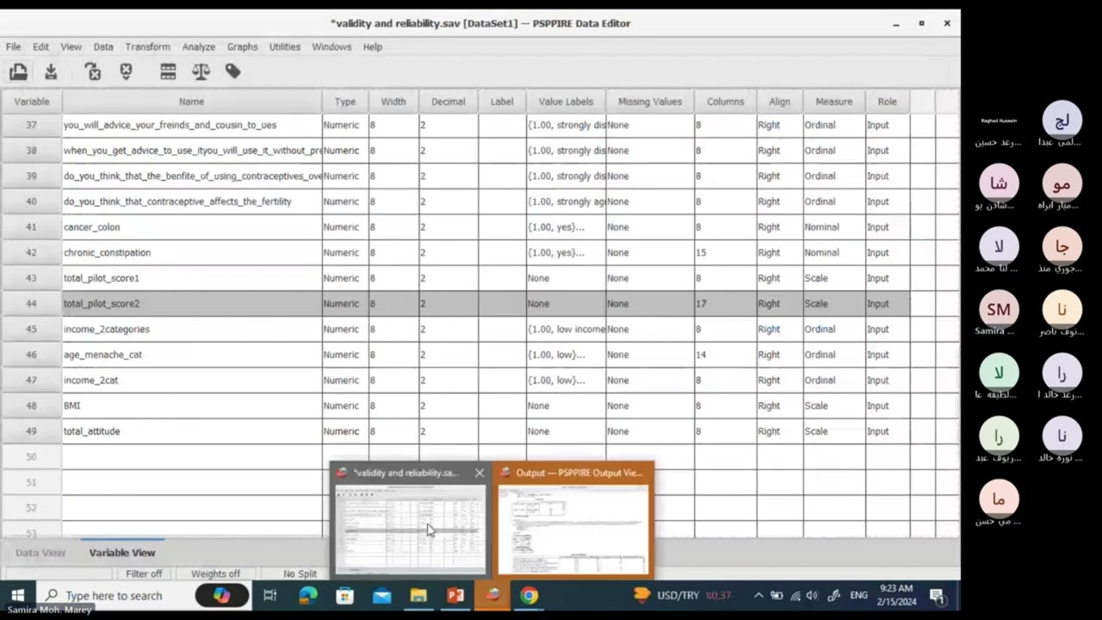Open the Help menu
Image resolution: width=1102 pixels, height=620 pixels.
372,46
